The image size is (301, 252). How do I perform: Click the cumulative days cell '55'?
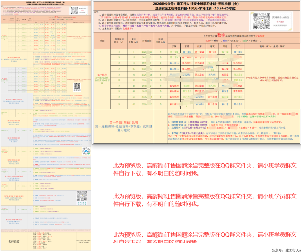134,97
